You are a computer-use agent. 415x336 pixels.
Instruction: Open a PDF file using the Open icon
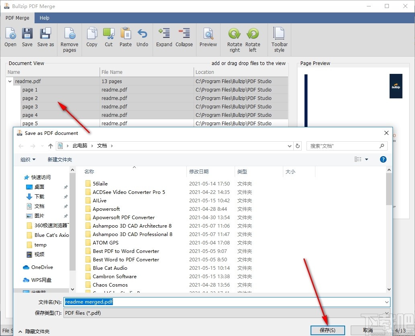(x=10, y=38)
